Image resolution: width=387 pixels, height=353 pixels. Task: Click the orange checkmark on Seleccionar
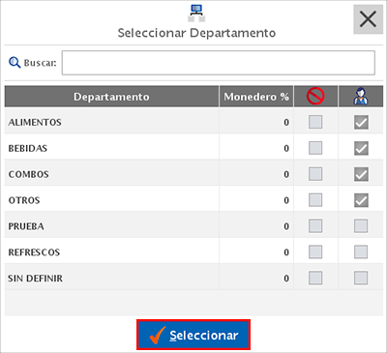coord(158,336)
